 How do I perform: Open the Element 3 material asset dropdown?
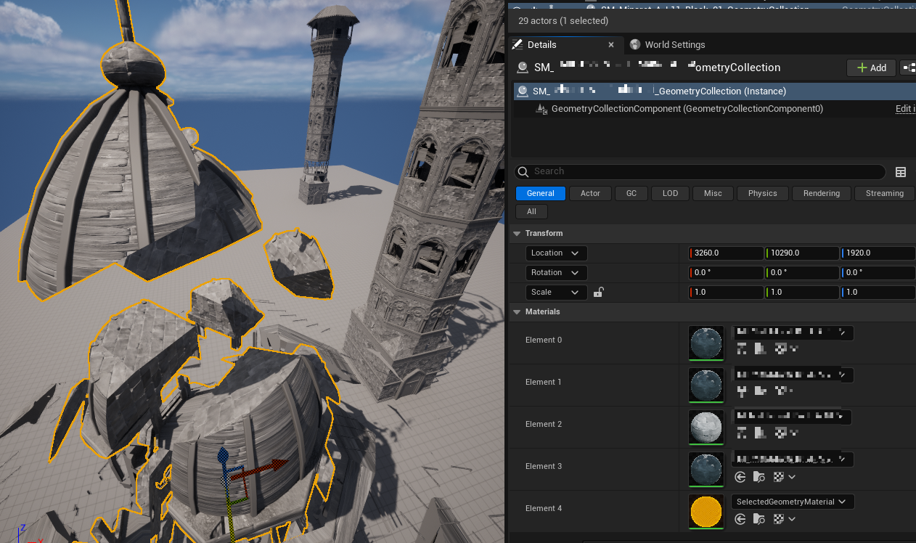tap(793, 460)
